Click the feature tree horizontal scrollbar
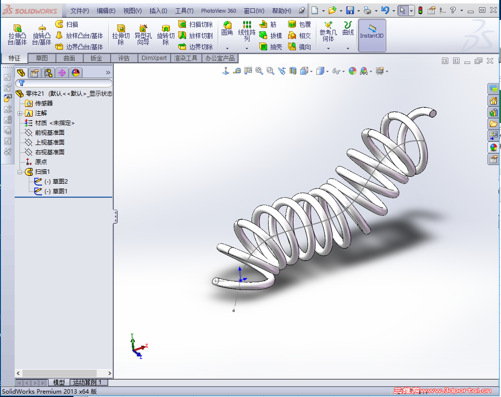This screenshot has width=501, height=397. pyautogui.click(x=60, y=374)
